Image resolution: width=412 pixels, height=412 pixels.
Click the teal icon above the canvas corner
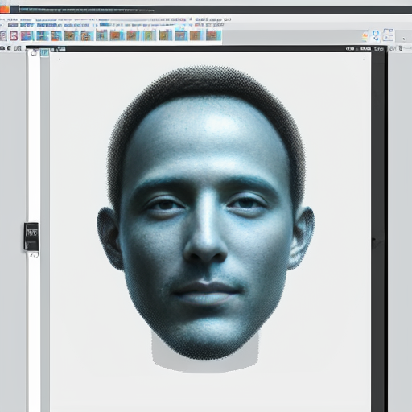44,52
